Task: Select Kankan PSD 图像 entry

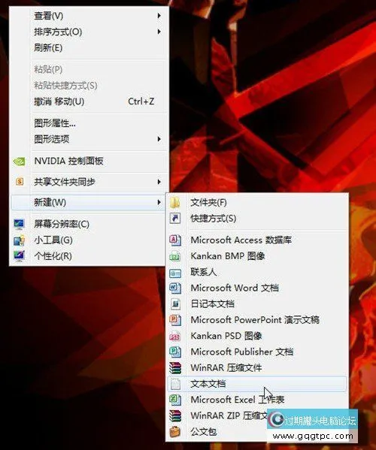Action: coord(257,336)
